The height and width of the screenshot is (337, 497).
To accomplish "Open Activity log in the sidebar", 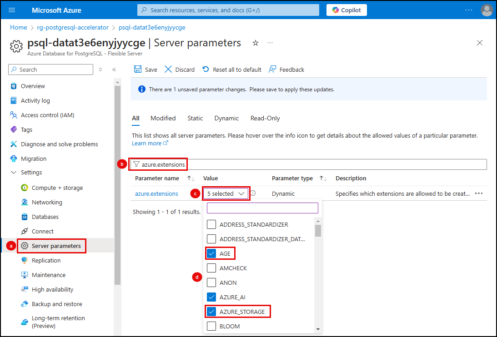I will [35, 100].
